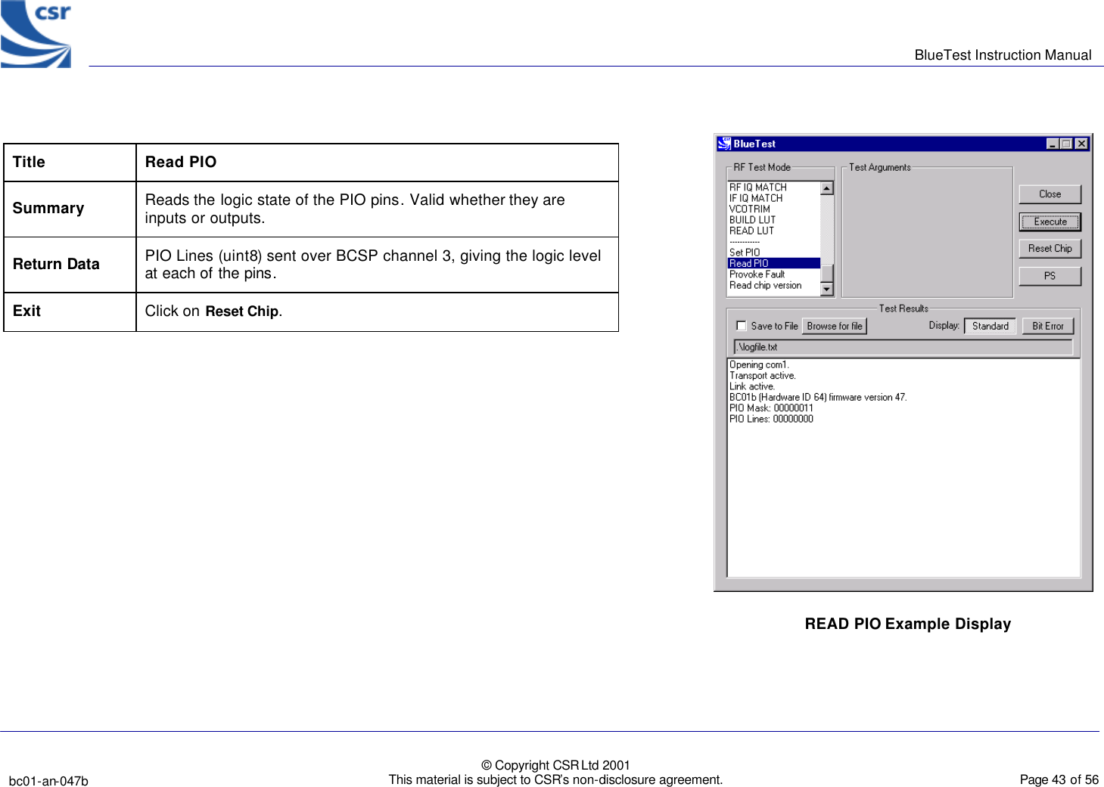
Task: Click the 'Opening com1.' result line
Action: click(x=759, y=364)
